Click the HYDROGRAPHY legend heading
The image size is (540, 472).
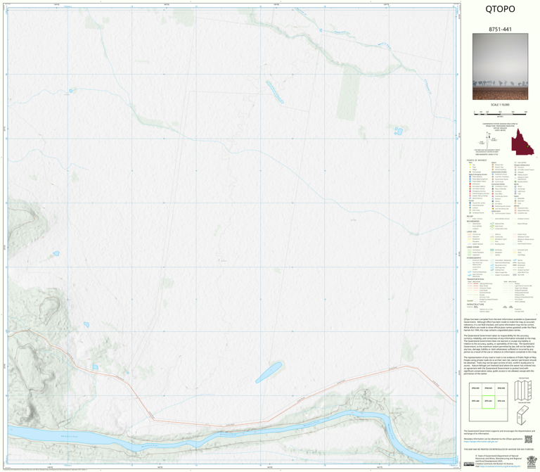[x=474, y=257]
